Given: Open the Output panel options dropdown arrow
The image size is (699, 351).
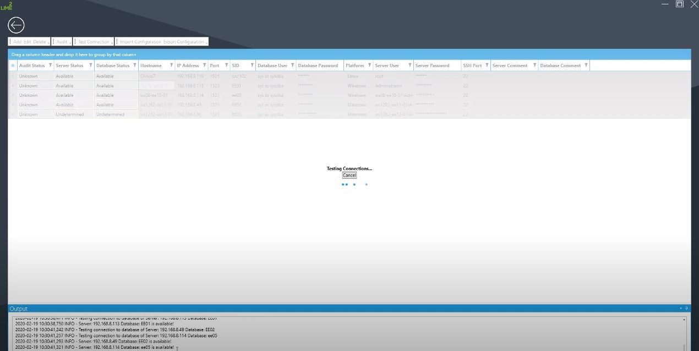Looking at the screenshot, I should [x=681, y=309].
